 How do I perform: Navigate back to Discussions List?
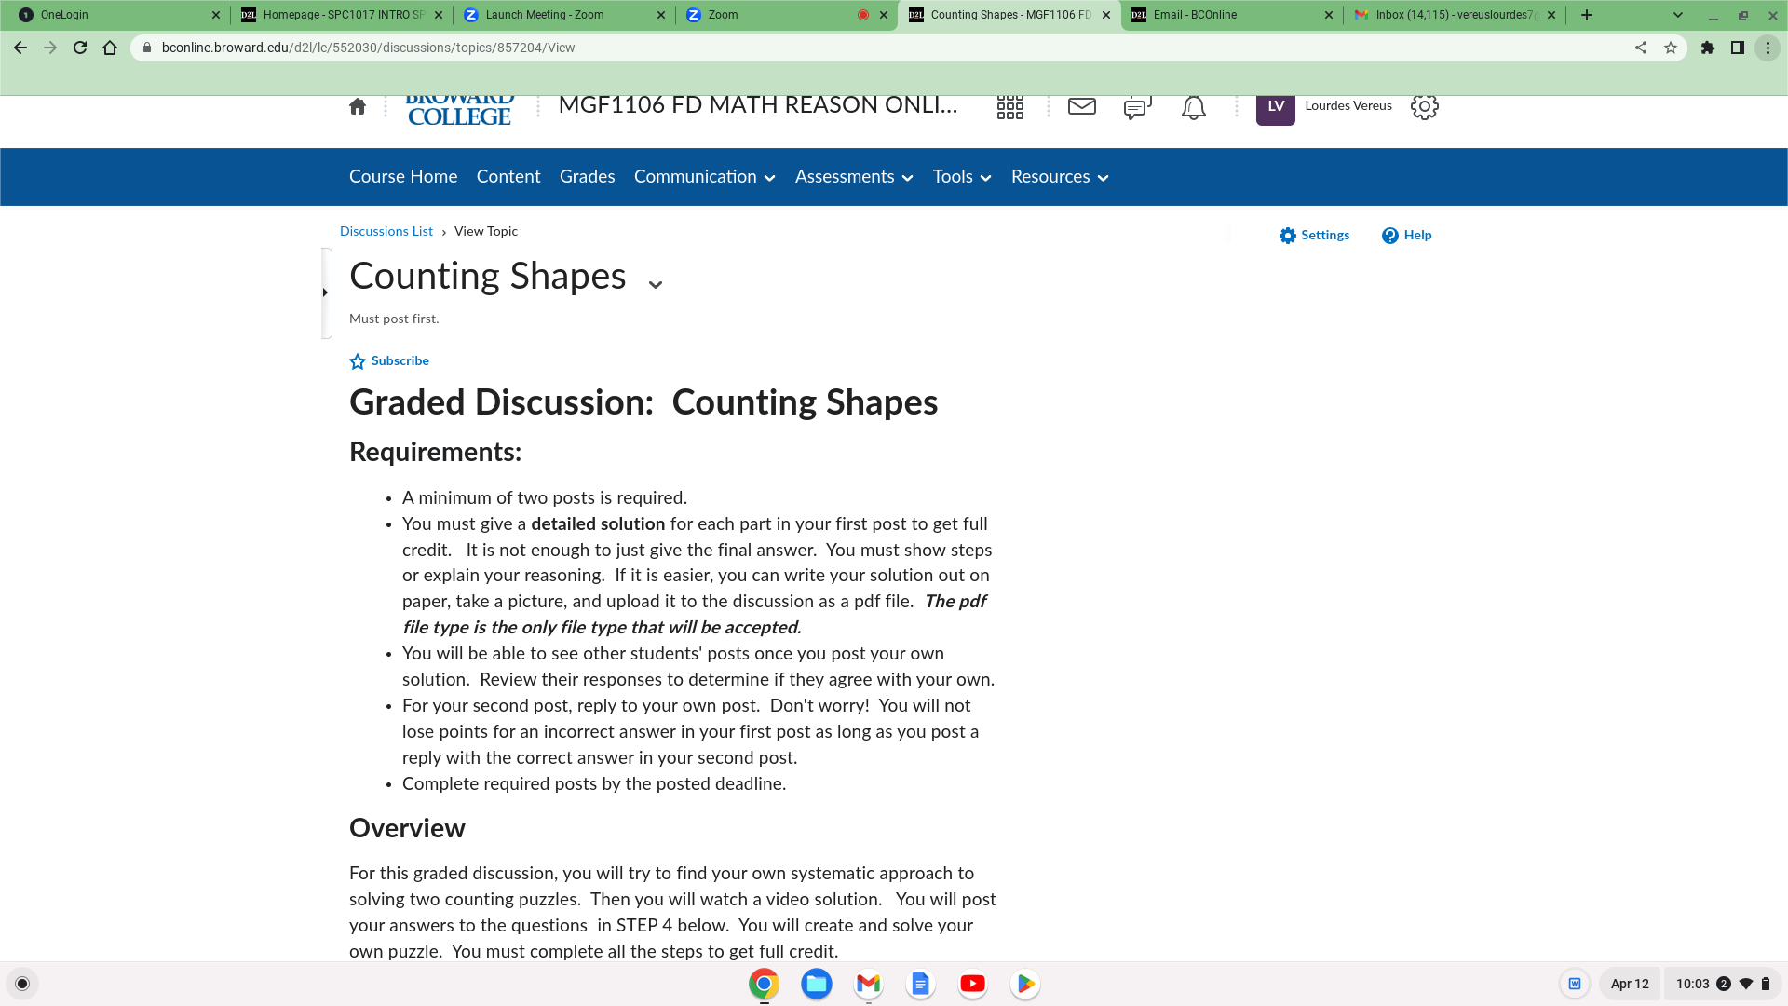[x=386, y=231]
